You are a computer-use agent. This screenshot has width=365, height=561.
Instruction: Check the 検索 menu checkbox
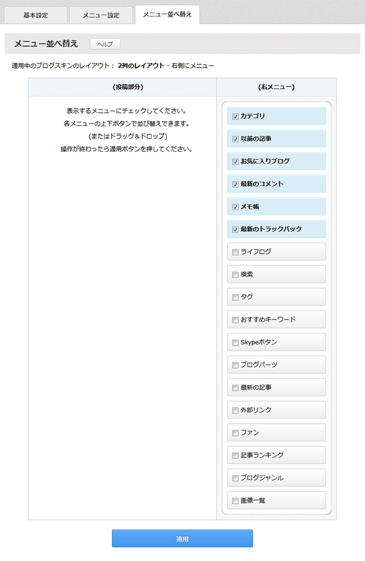click(235, 275)
